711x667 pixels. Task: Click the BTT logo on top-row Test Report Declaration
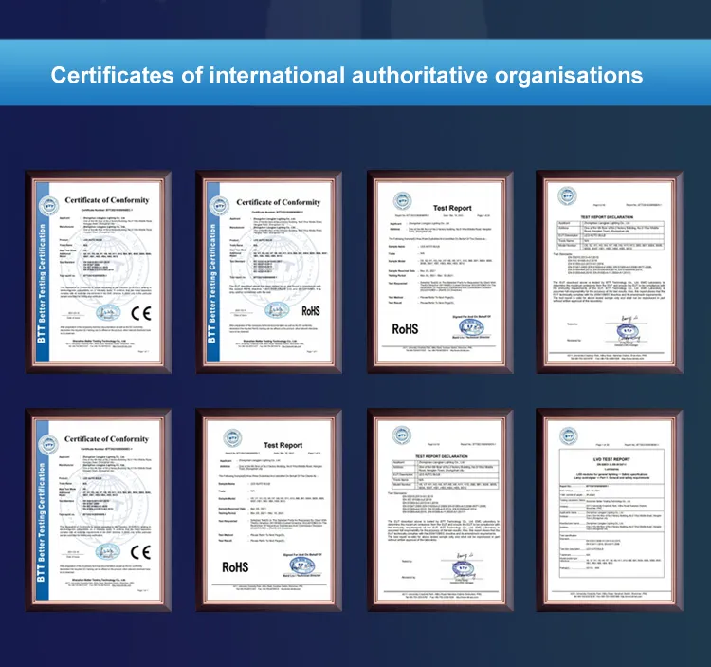point(567,196)
